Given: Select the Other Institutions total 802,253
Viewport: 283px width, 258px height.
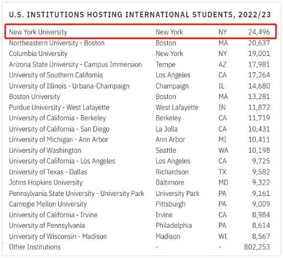Looking at the screenshot, I should pos(257,247).
